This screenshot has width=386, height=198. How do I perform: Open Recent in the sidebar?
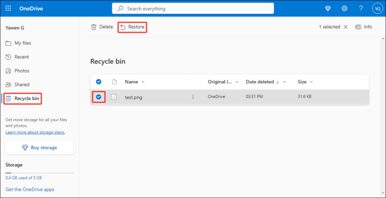tap(17, 57)
